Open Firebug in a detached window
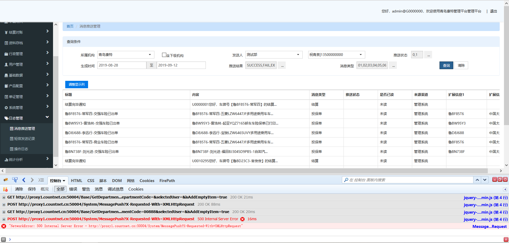 tap(500, 180)
